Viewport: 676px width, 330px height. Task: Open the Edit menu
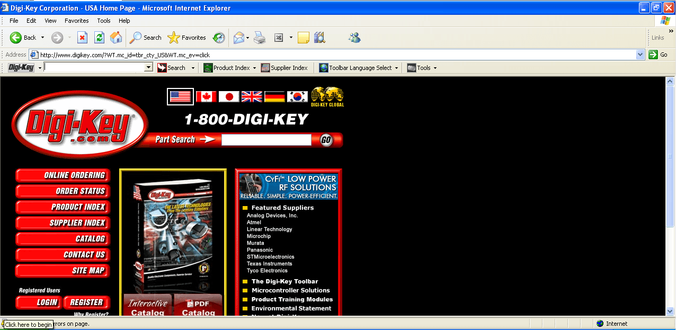pos(31,21)
